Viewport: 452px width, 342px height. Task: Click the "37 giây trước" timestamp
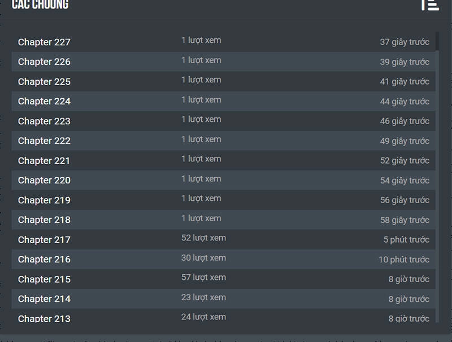405,42
